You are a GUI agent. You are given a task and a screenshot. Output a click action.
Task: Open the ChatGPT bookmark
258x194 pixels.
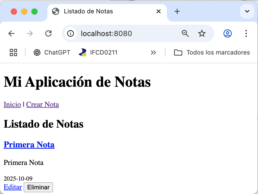(52, 52)
